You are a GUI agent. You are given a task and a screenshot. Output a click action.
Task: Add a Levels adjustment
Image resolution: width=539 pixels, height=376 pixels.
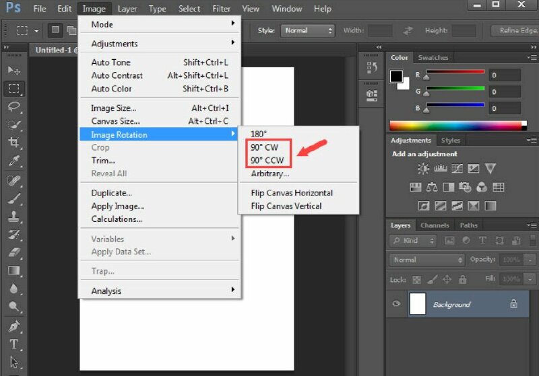tap(441, 168)
